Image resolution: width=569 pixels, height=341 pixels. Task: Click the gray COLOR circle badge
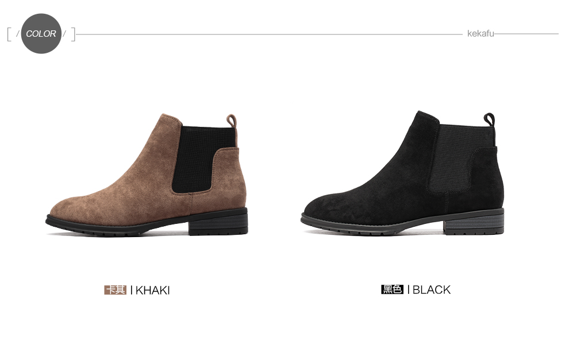tap(41, 34)
